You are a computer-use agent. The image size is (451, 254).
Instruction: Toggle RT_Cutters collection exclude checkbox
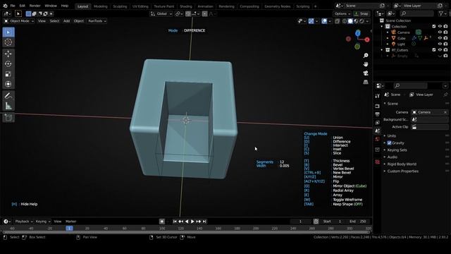click(434, 50)
